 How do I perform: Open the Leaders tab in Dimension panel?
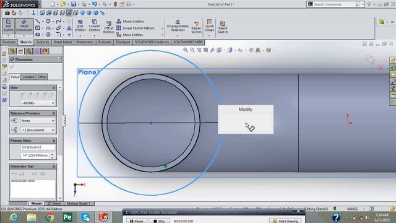[x=28, y=77]
